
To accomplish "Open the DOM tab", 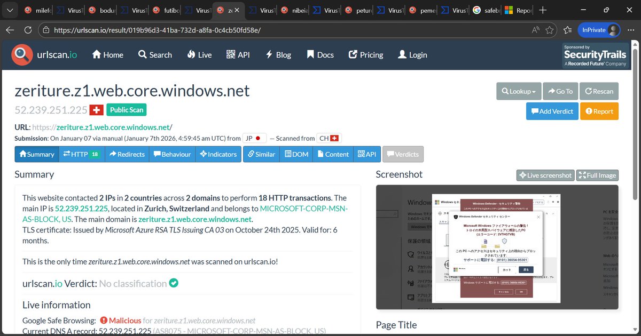I will 296,154.
